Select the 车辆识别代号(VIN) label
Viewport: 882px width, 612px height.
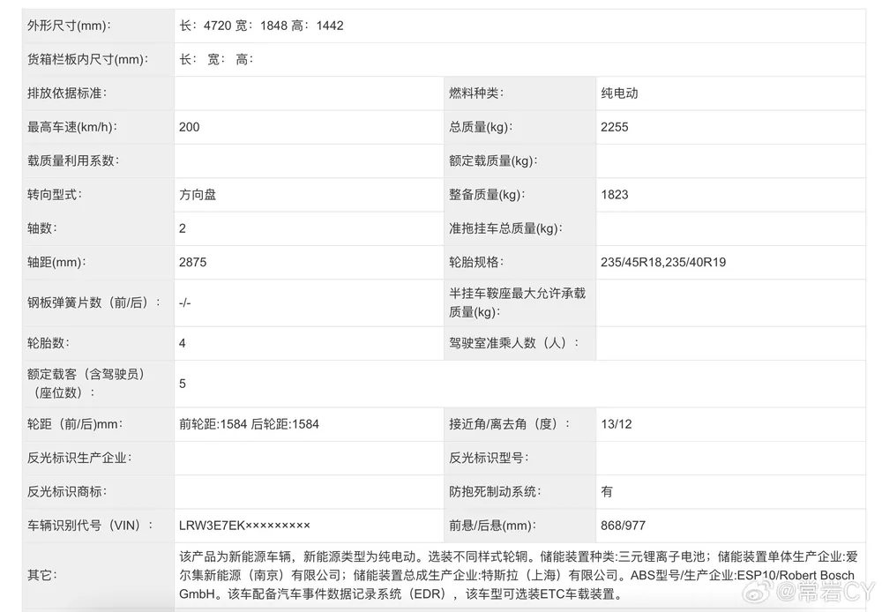point(90,526)
